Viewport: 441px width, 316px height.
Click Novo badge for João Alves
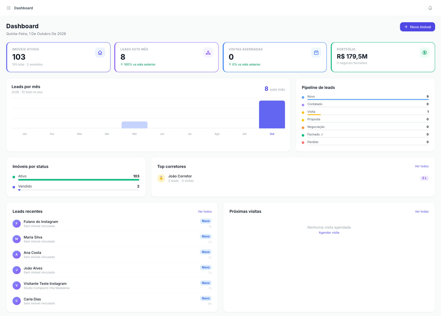pyautogui.click(x=206, y=267)
